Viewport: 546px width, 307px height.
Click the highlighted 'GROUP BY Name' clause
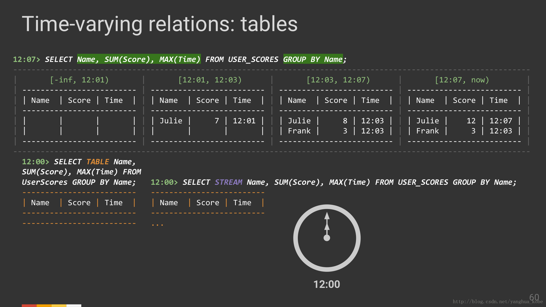tap(313, 59)
